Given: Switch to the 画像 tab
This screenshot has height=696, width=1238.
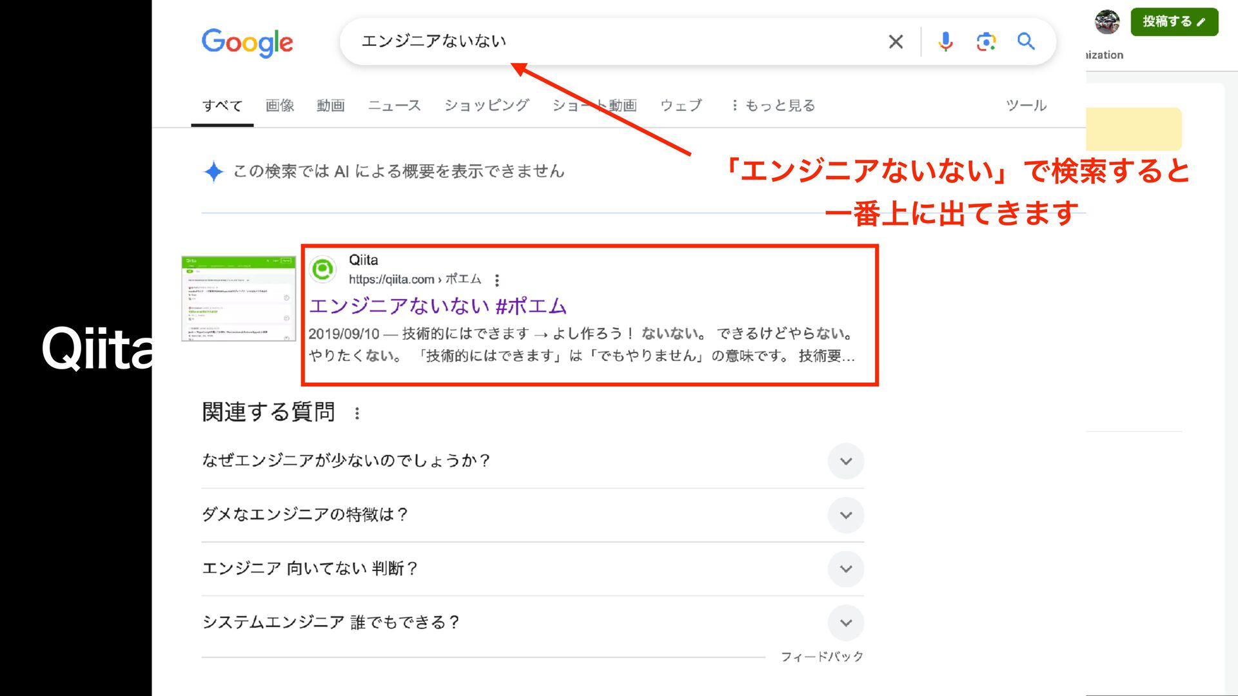Looking at the screenshot, I should [280, 106].
